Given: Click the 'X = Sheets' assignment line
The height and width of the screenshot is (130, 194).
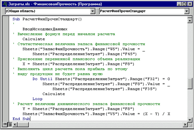Looking at the screenshot, I should coord(79,64).
